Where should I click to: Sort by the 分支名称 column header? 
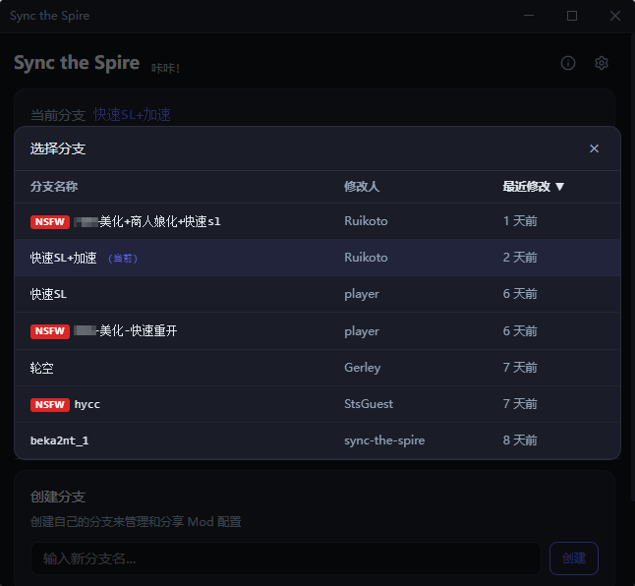[54, 186]
